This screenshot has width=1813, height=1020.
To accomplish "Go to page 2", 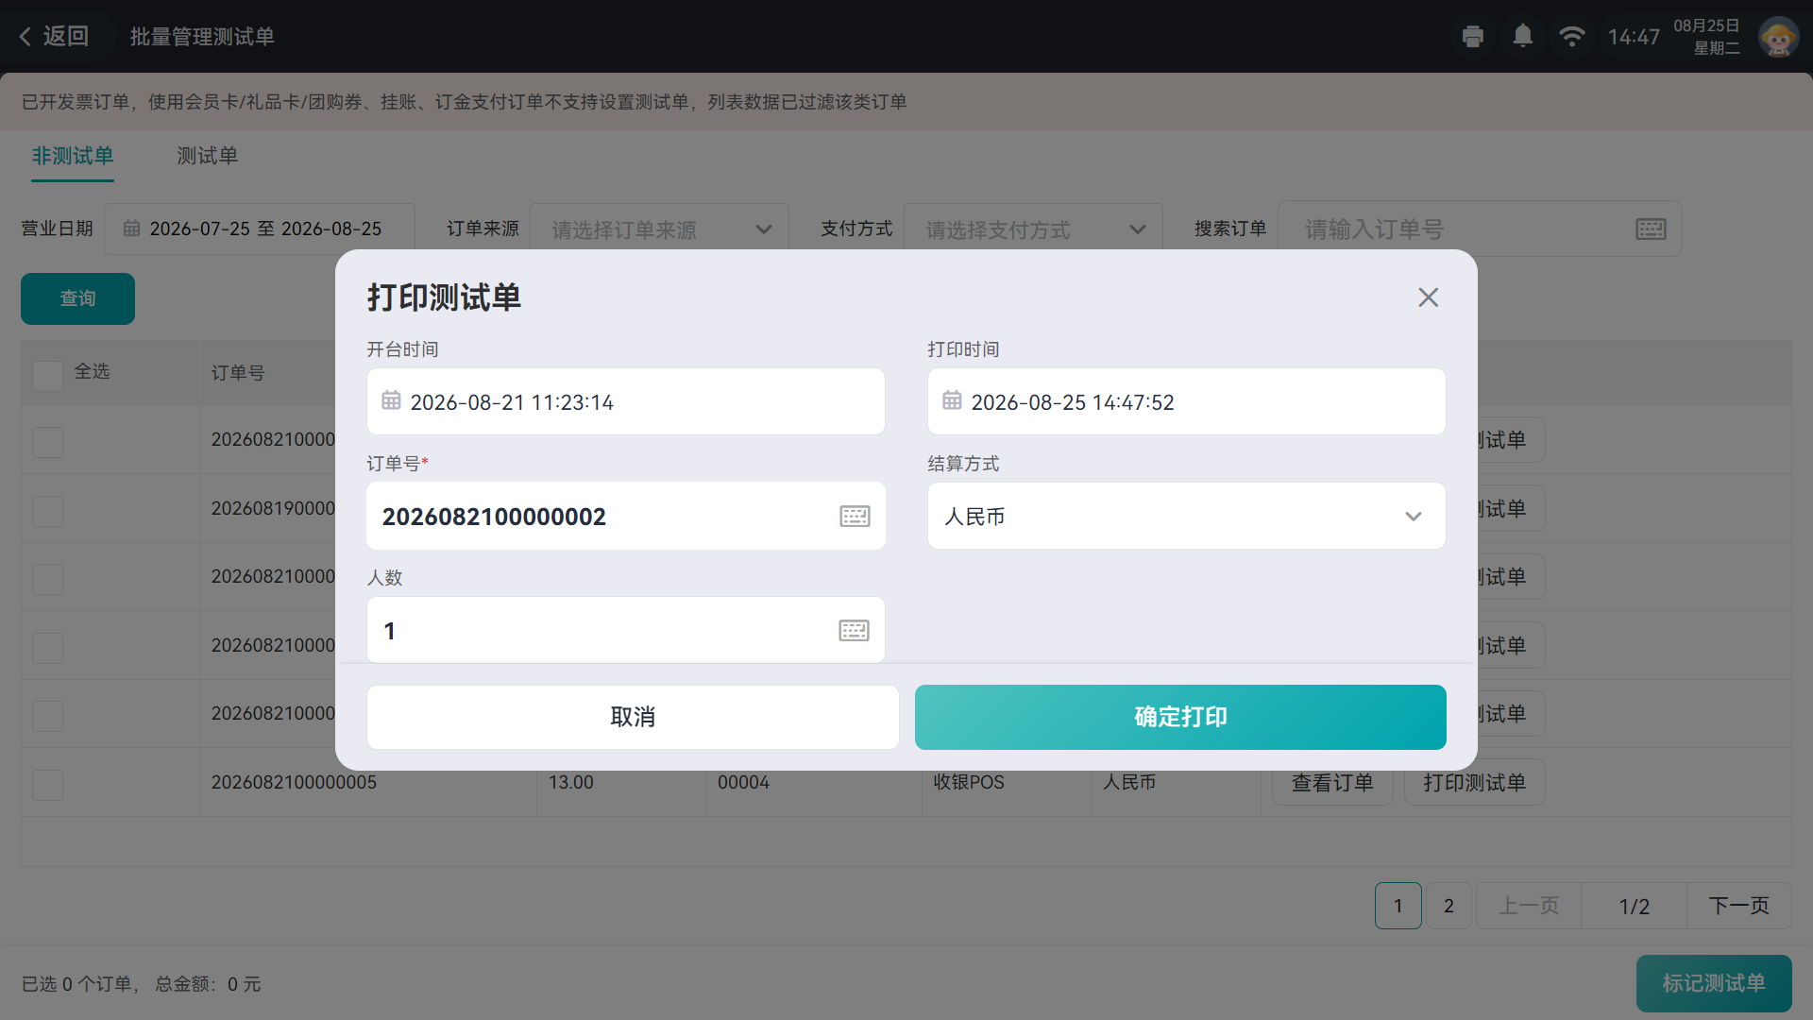I will click(1449, 906).
